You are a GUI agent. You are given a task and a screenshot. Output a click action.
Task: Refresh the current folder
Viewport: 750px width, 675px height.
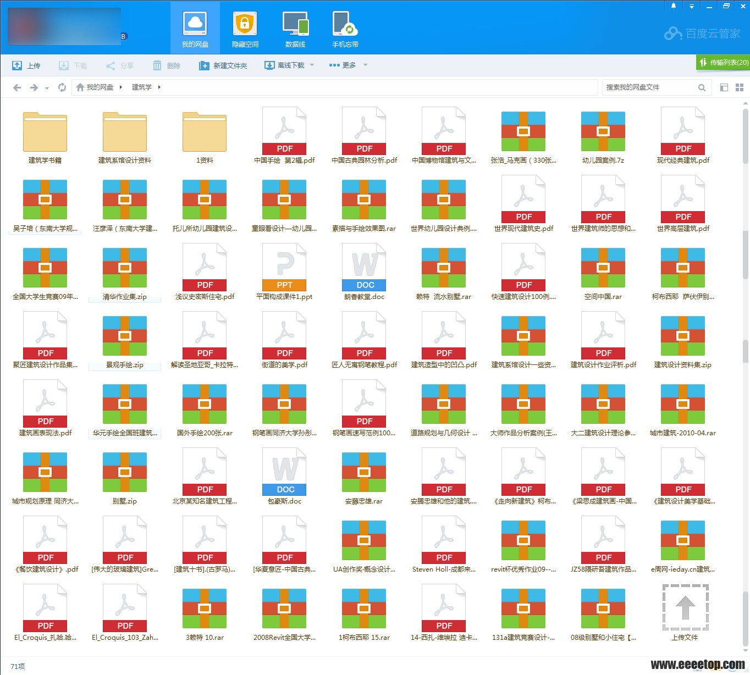[62, 87]
